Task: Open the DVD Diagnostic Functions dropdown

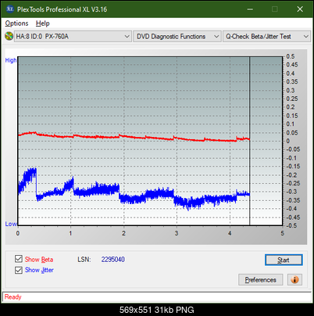Action: coord(177,37)
